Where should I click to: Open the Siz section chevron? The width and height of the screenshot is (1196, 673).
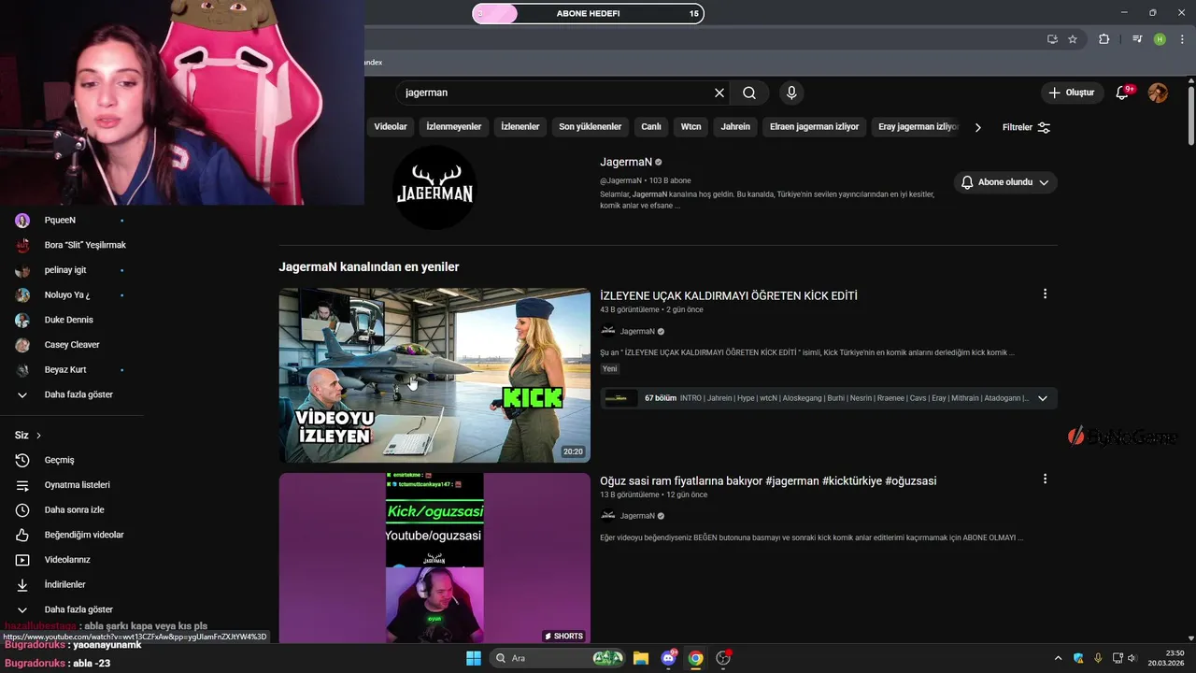[38, 436]
